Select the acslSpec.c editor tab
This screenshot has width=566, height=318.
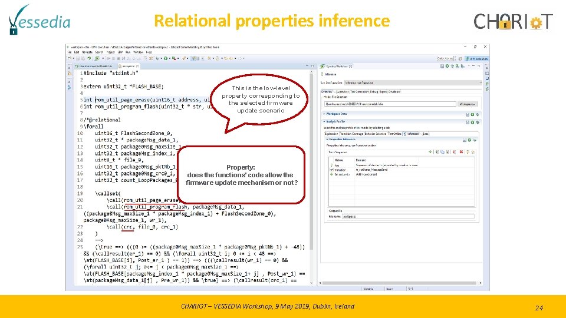pos(129,67)
